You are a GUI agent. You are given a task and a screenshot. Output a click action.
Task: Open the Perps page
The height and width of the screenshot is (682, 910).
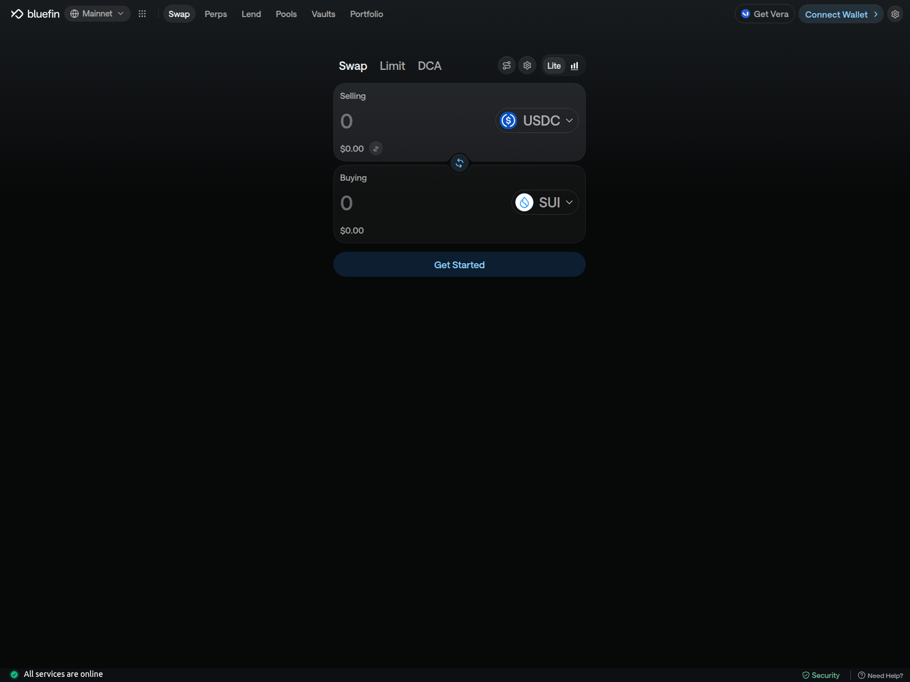pos(216,14)
